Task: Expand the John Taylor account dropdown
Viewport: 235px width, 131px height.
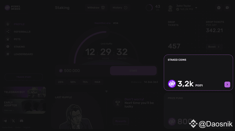Action: [x=196, y=8]
